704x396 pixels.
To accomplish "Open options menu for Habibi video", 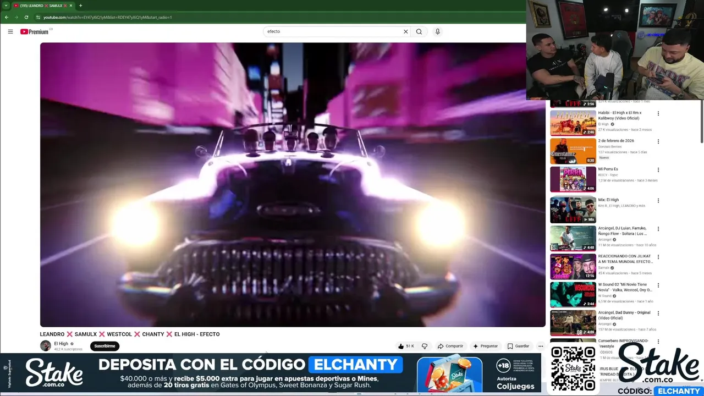I will tap(658, 114).
